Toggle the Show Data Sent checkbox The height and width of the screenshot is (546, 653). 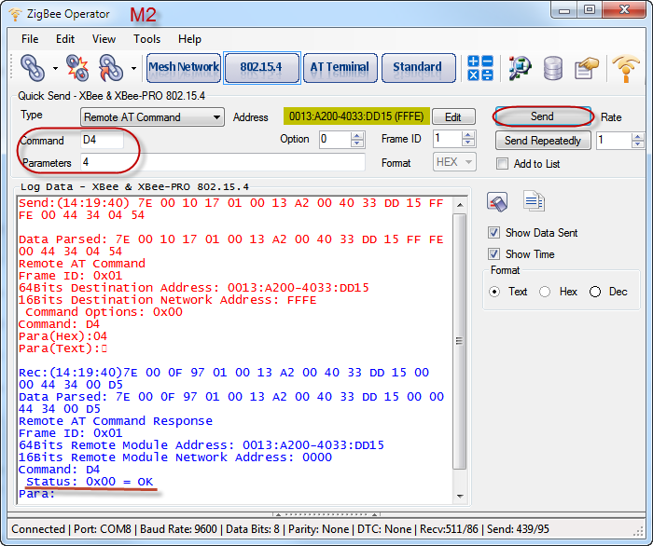pyautogui.click(x=493, y=233)
